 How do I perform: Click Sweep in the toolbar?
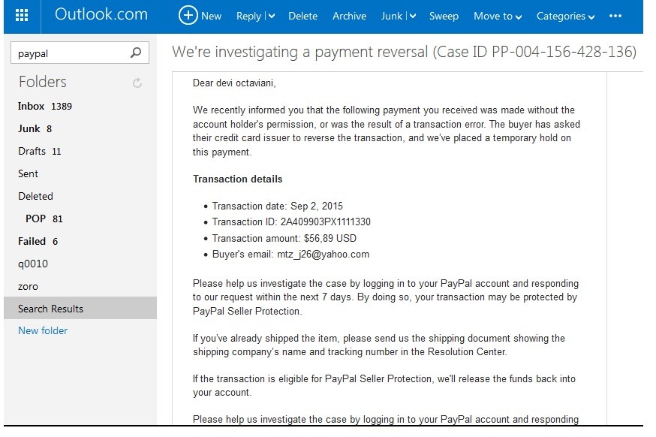point(444,16)
